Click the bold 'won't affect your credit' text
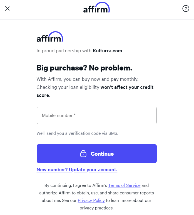The width and height of the screenshot is (194, 215). 127,87
